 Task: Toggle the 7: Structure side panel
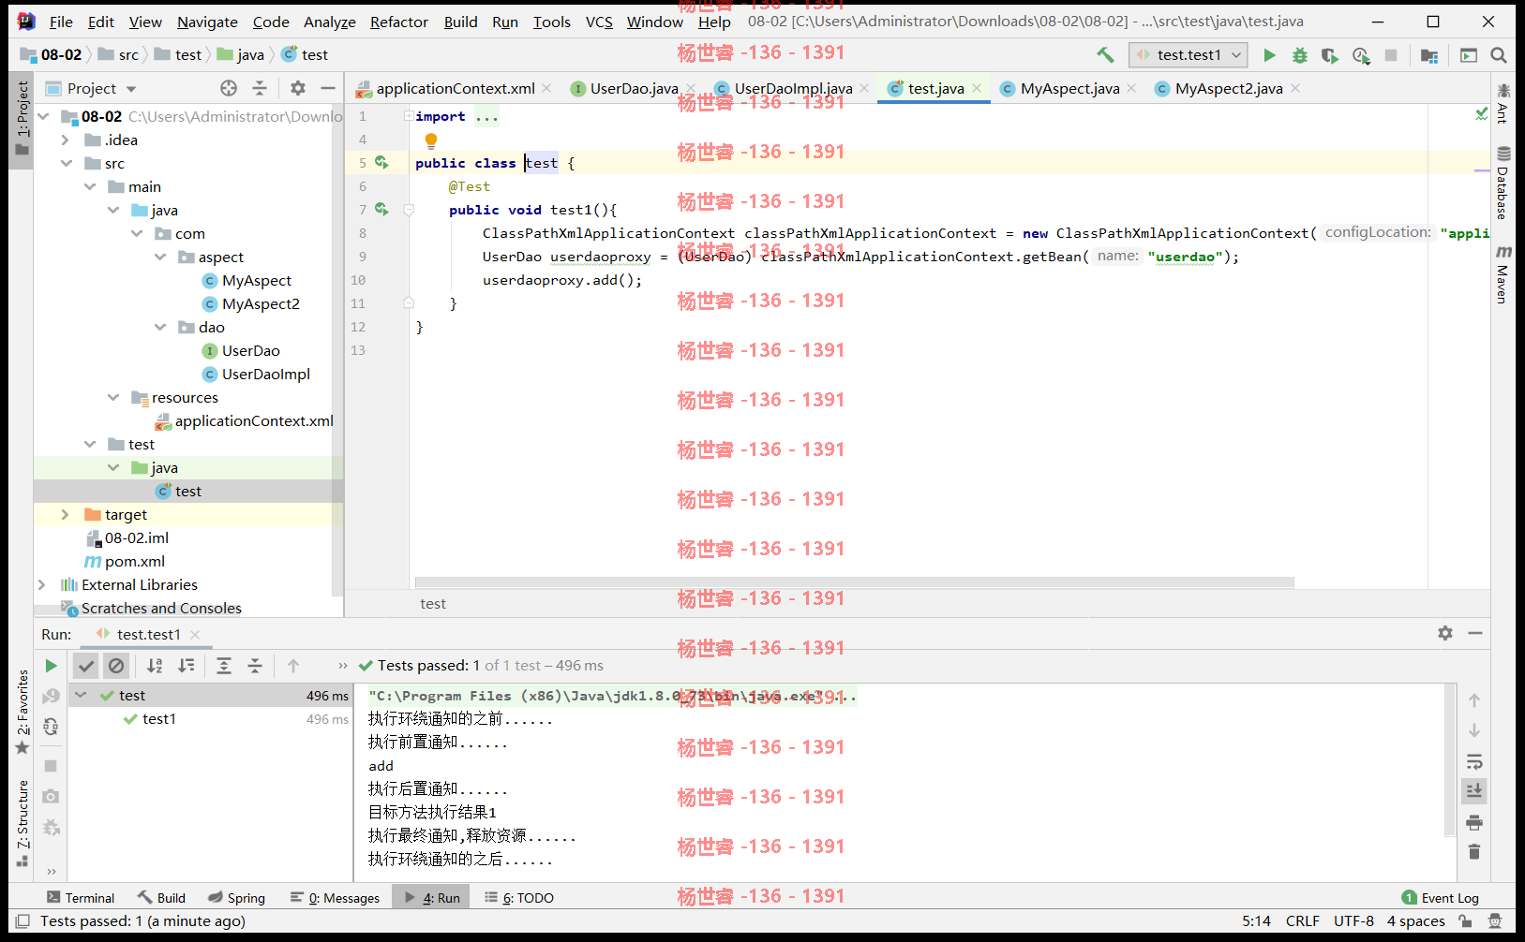point(22,822)
